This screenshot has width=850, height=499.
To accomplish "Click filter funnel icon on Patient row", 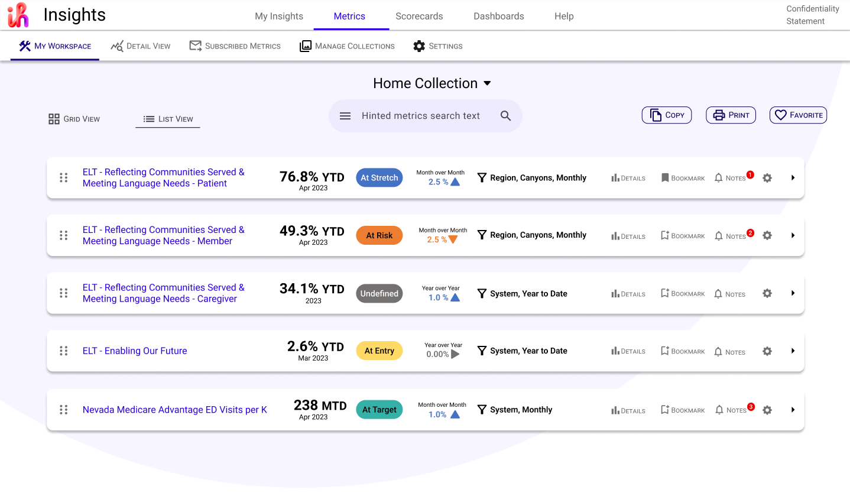I will 482,178.
